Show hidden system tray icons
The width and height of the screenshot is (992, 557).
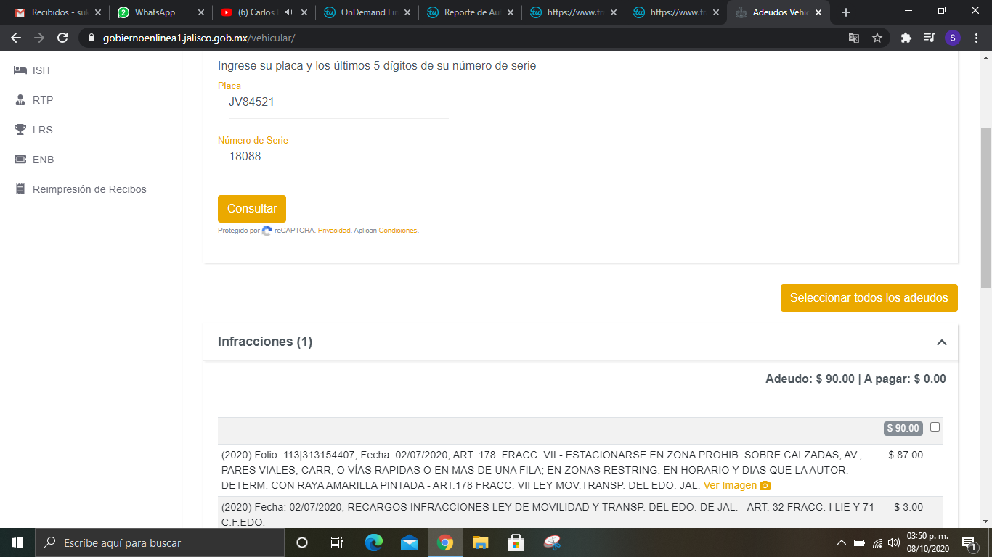coord(842,542)
